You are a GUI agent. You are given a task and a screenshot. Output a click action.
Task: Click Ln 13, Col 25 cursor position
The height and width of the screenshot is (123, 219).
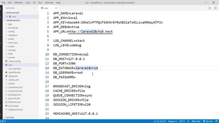160,121
